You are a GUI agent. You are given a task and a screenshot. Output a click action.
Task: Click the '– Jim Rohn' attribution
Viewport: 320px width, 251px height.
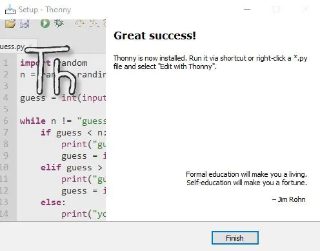coord(288,199)
